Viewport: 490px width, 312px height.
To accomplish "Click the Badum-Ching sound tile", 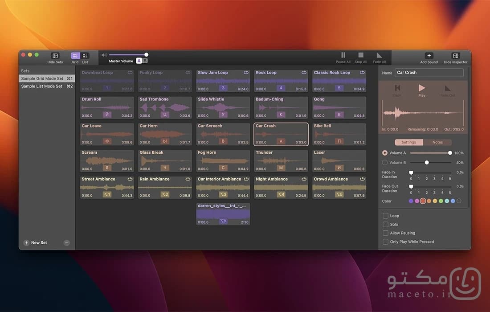I will point(281,107).
